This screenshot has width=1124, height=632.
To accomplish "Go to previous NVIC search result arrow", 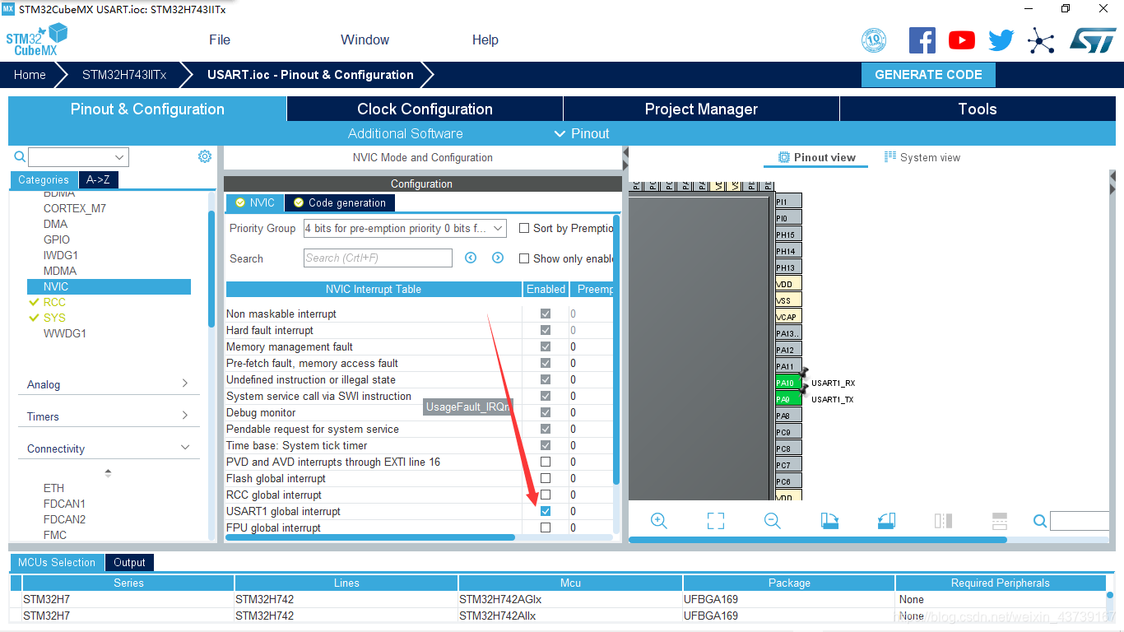I will pos(471,258).
